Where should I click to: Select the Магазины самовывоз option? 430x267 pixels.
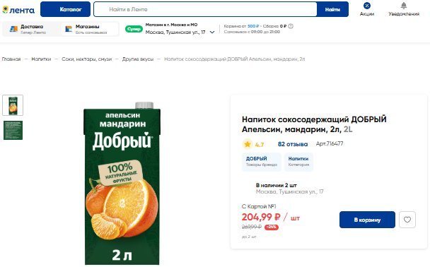89,29
